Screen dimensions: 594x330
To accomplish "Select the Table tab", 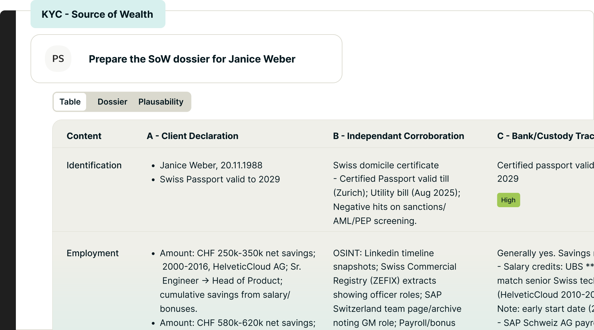I will (70, 102).
